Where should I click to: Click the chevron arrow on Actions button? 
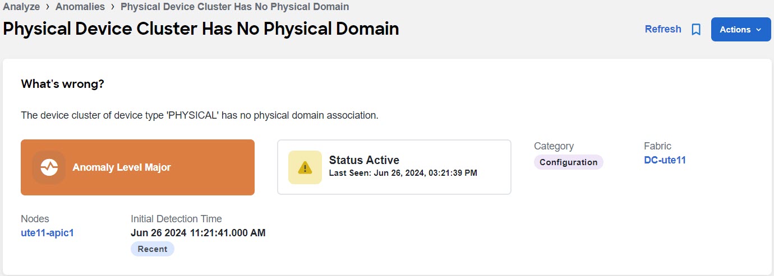759,30
